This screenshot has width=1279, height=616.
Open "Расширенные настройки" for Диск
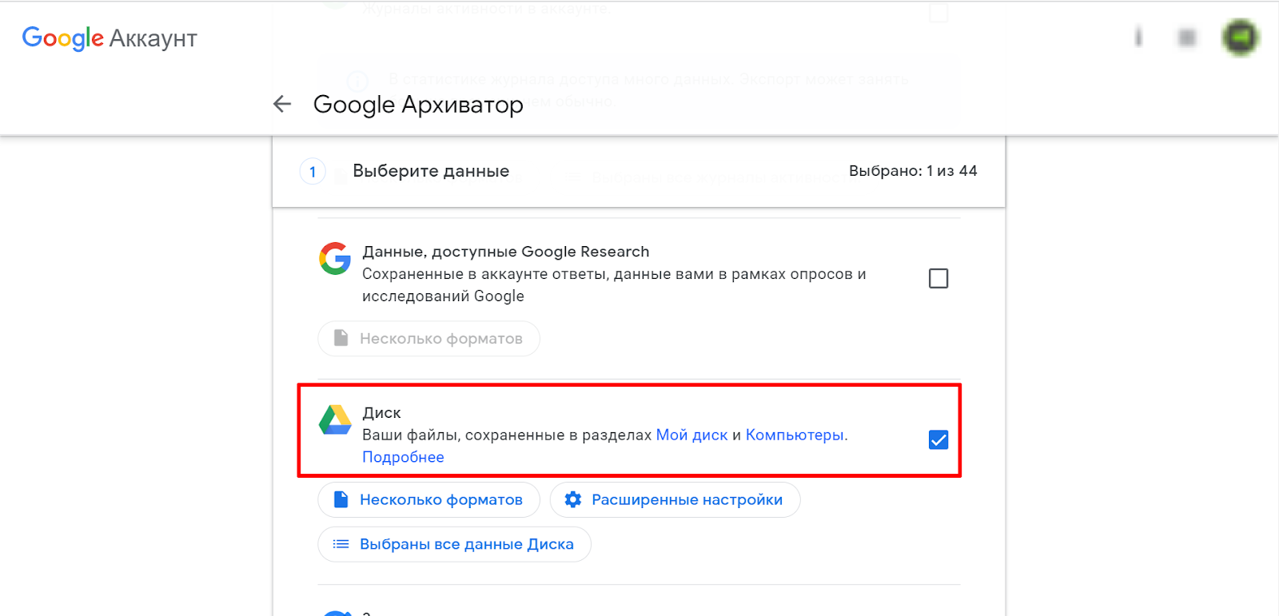tap(675, 500)
